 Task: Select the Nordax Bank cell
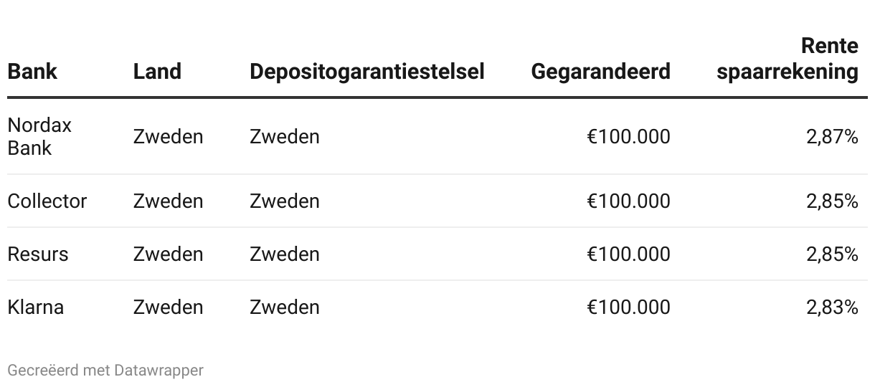coord(39,136)
